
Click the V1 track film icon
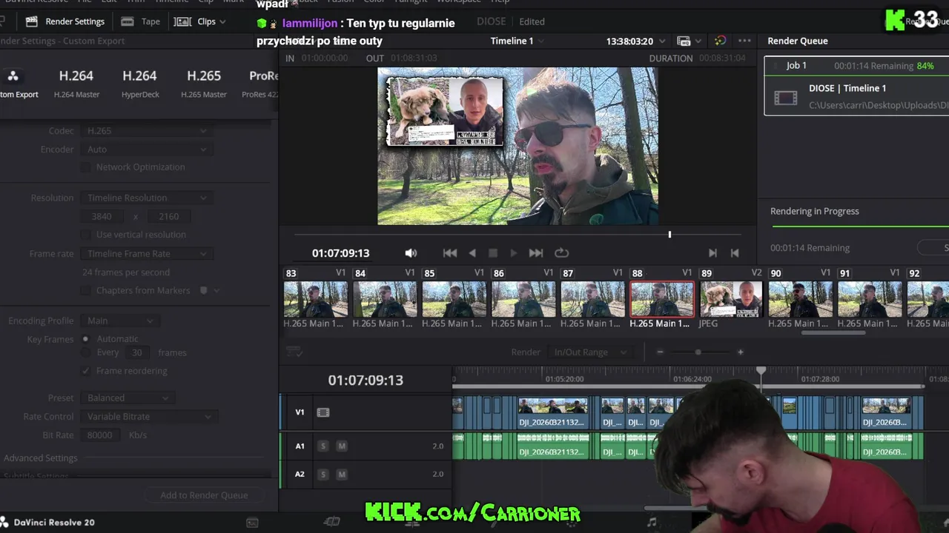[323, 412]
